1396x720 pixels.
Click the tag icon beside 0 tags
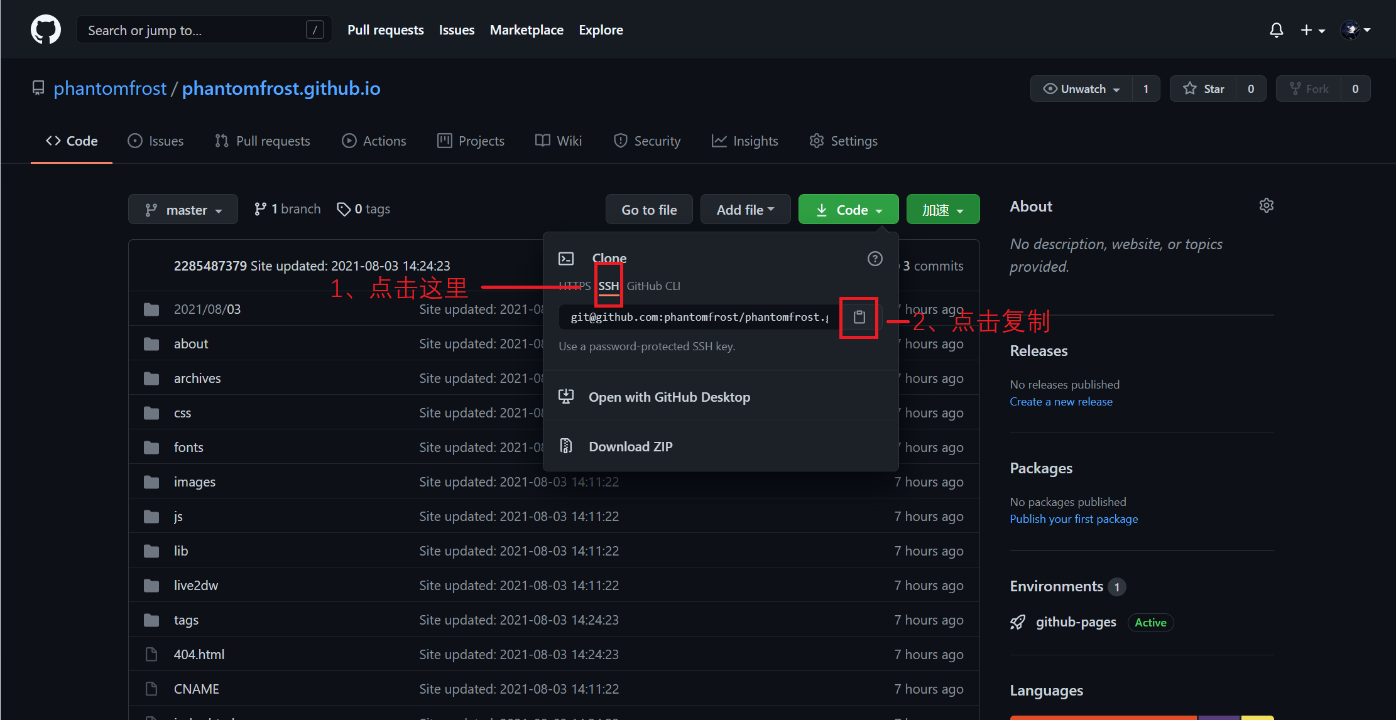[344, 209]
